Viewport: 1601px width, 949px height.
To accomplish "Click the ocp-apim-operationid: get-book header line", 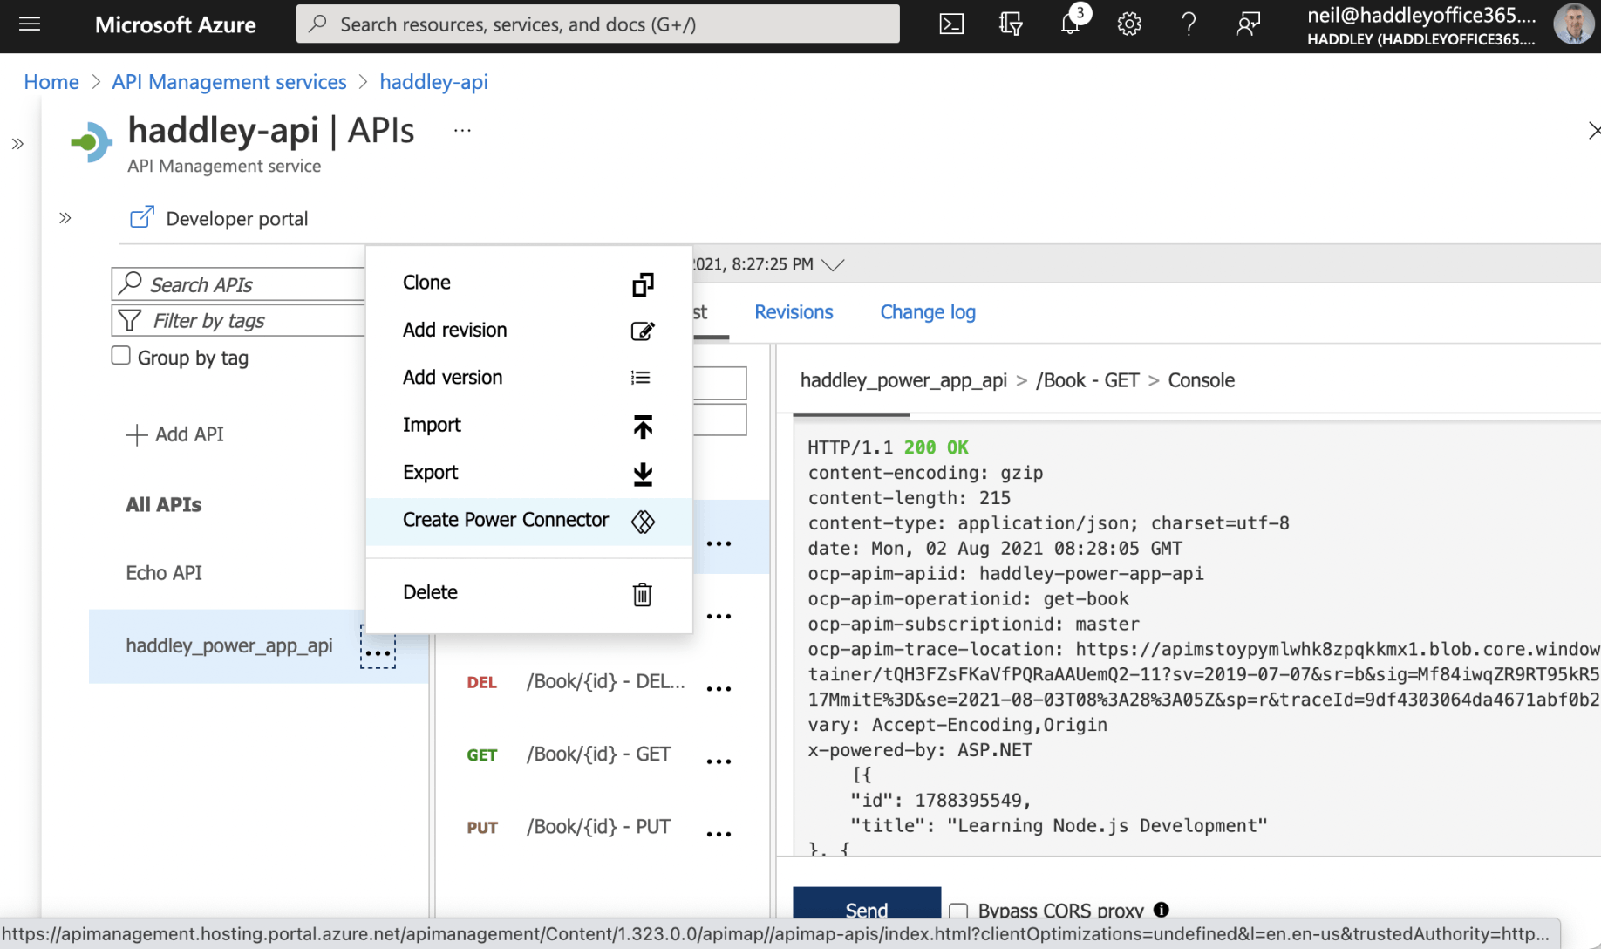I will tap(968, 599).
